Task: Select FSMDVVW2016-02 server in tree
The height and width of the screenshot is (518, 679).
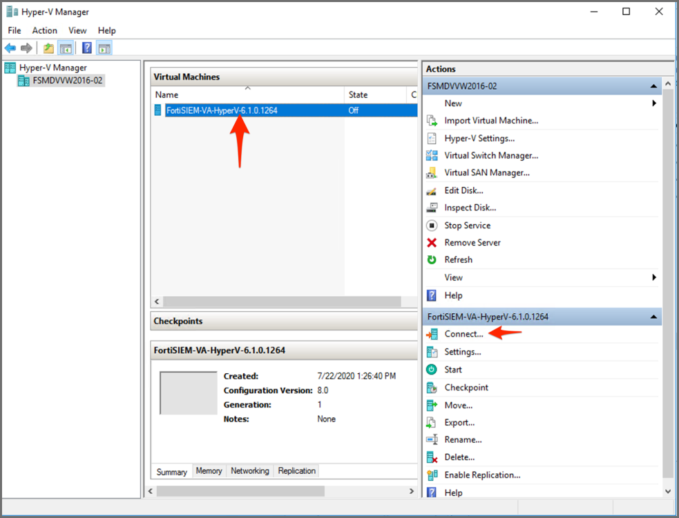Action: point(68,81)
